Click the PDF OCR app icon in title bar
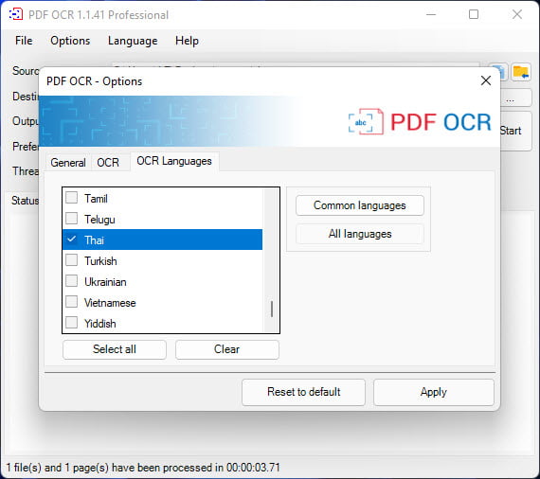 tap(15, 14)
